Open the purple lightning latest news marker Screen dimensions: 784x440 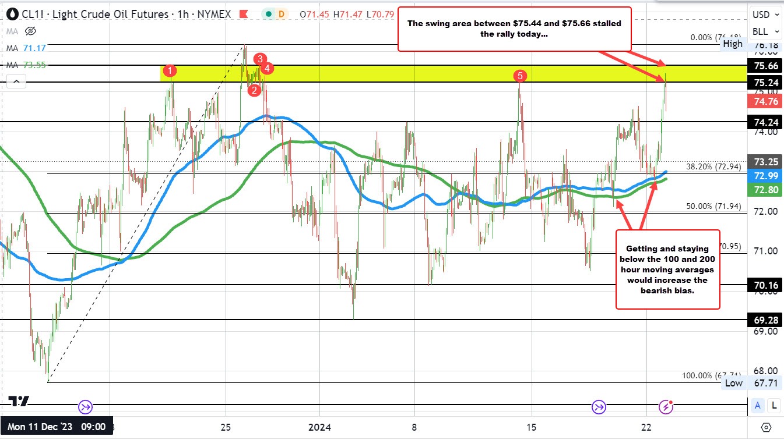tap(667, 406)
